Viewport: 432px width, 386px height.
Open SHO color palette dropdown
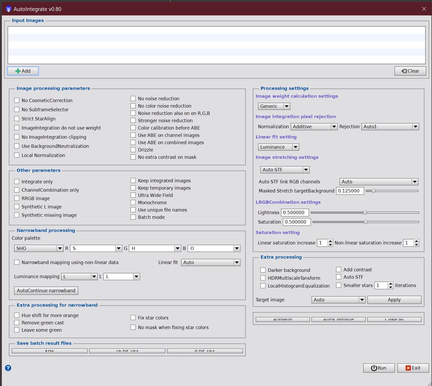(x=39, y=248)
